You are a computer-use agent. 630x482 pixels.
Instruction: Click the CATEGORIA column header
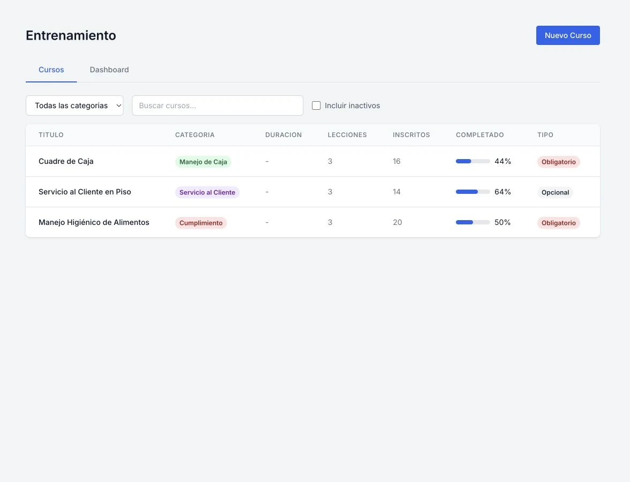pos(195,135)
